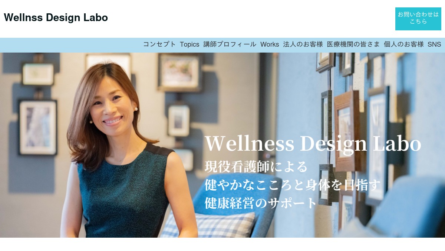
Task: Click the large framed picture on the left wall
Action: (x=38, y=127)
